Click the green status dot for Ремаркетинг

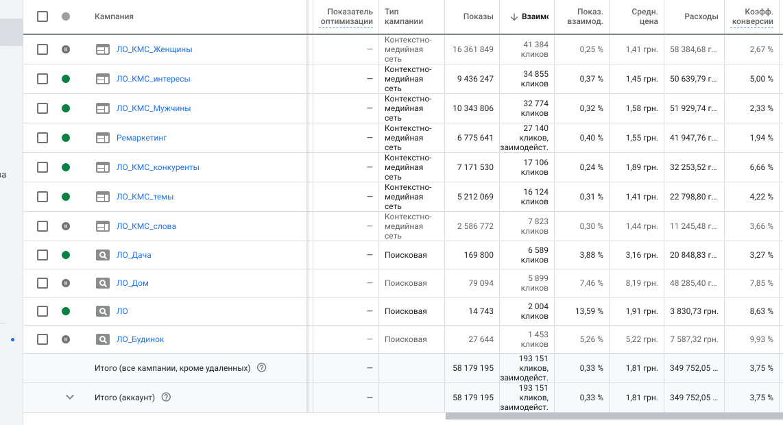(65, 138)
